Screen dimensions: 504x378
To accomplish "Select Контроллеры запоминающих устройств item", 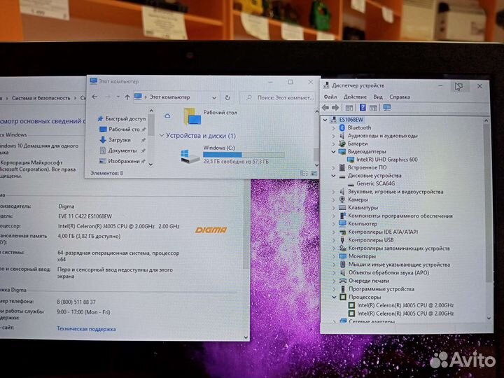I will point(399,248).
